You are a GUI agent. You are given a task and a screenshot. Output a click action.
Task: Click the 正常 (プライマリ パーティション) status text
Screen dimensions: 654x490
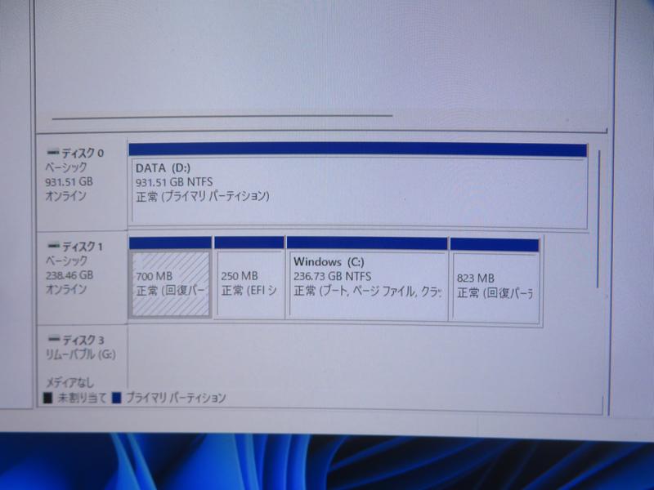(203, 196)
